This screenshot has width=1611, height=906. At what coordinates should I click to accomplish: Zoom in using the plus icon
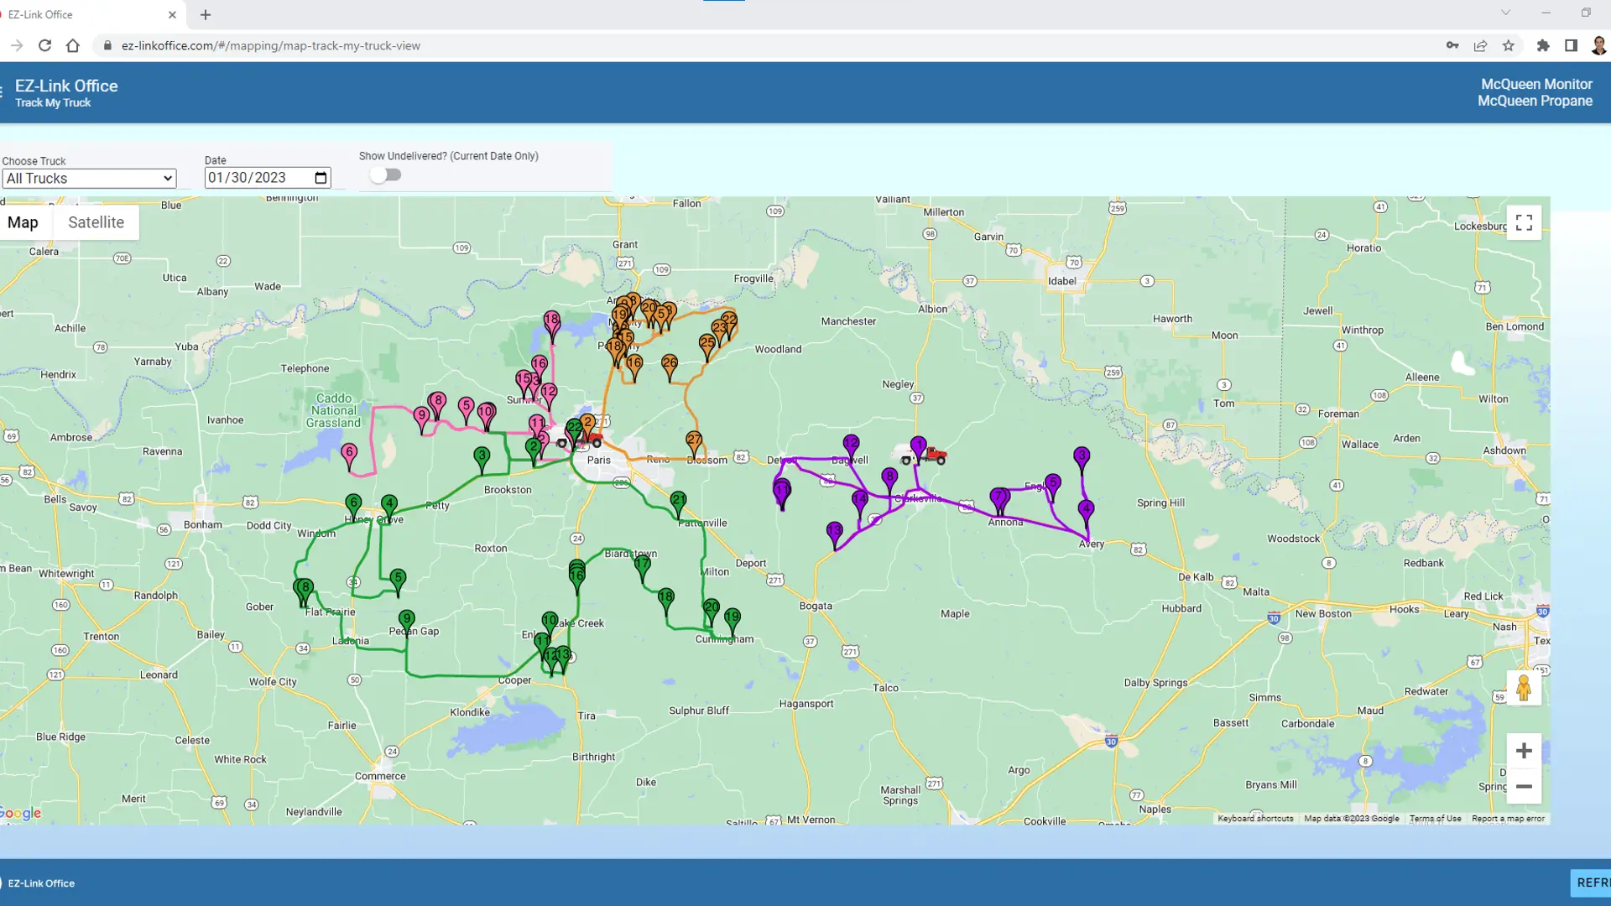coord(1524,750)
